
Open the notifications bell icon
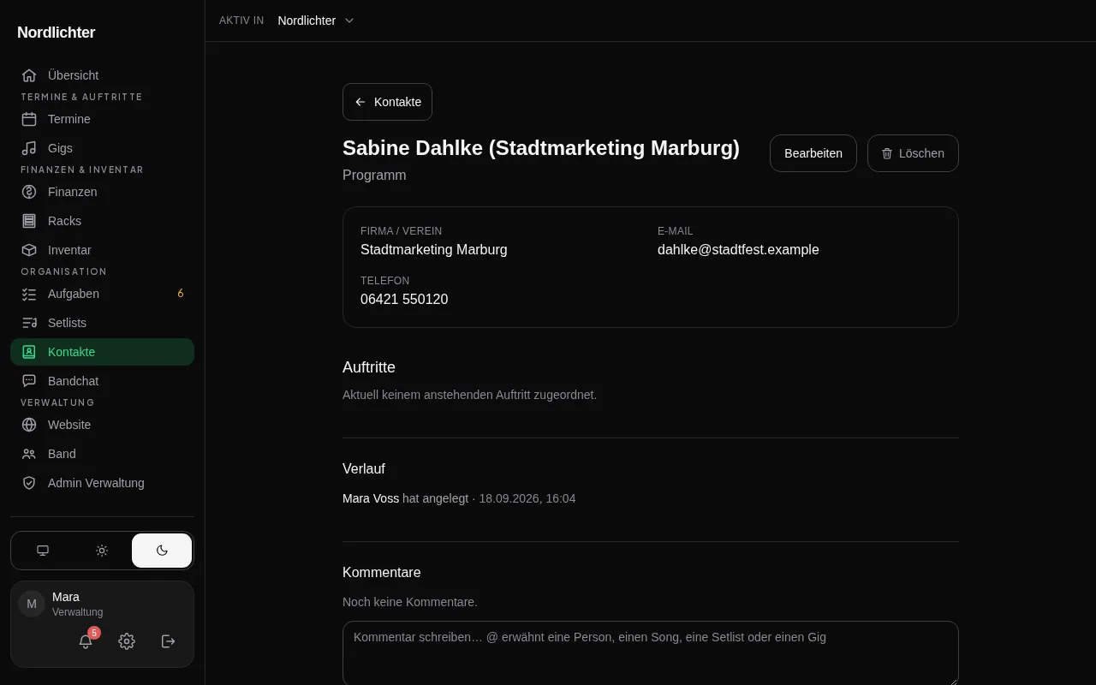86,641
